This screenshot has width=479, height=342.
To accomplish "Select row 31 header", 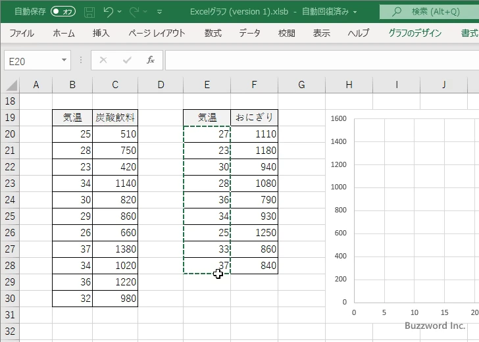I will [x=10, y=315].
